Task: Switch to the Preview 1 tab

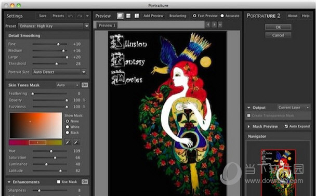Action: [x=107, y=25]
